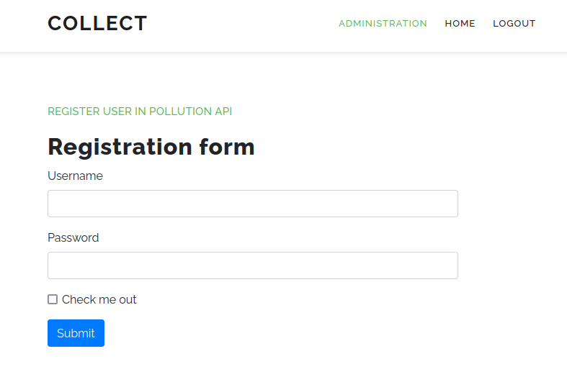Click the 'Check me out' label text
This screenshot has width=567, height=382.
(99, 299)
